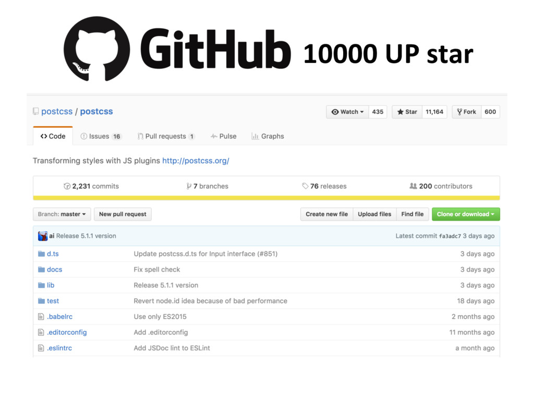Click the test folder icon
534x400 pixels.
coord(41,301)
